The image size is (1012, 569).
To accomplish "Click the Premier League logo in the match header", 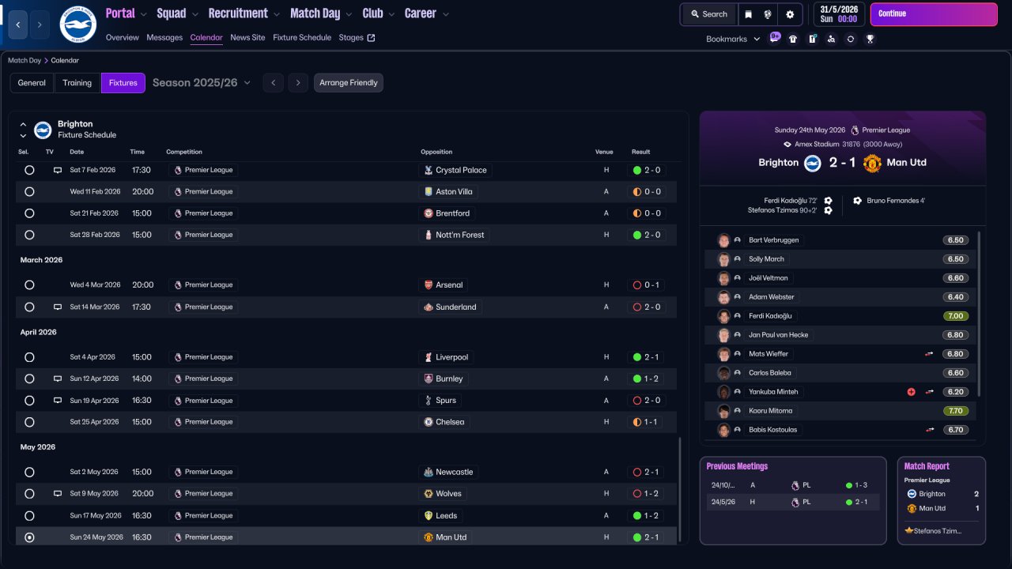I will point(855,130).
